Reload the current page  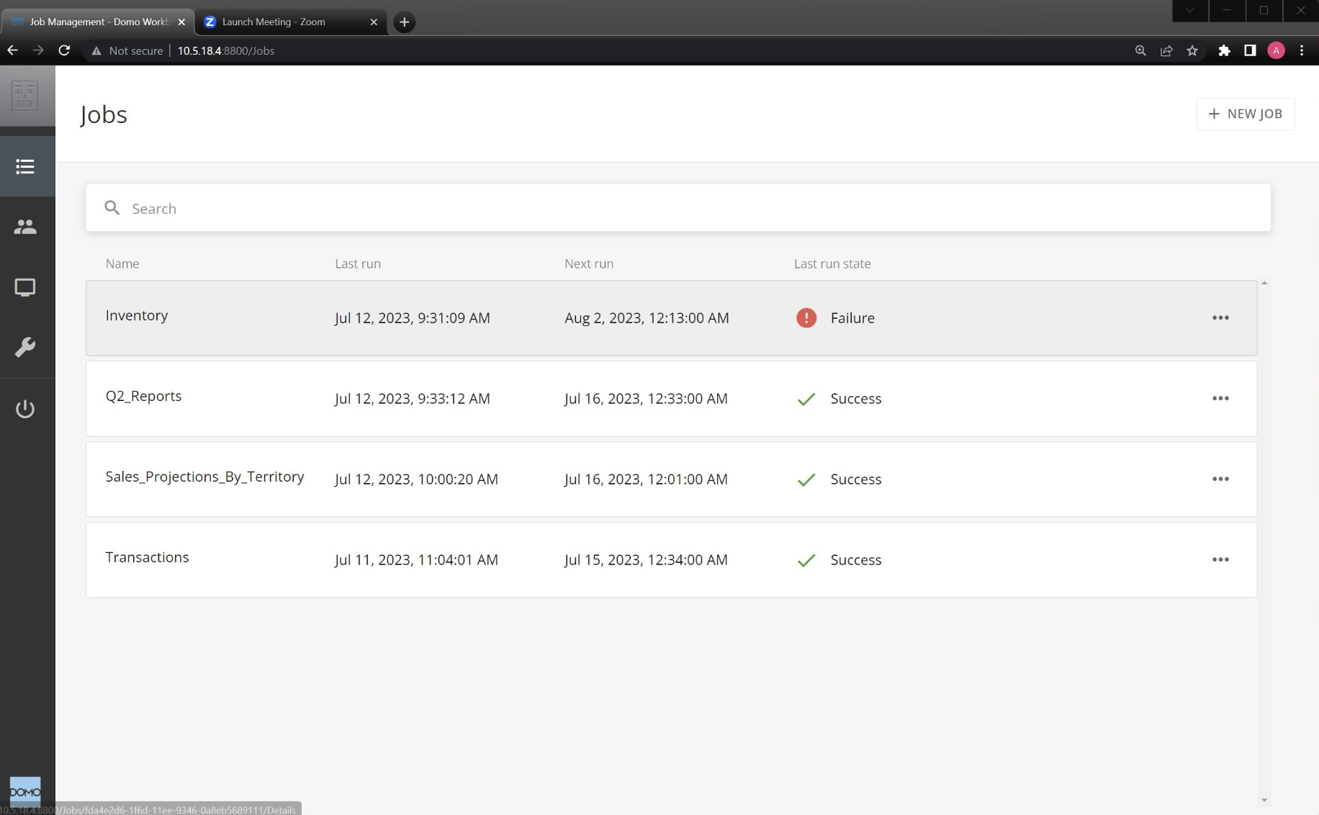click(x=64, y=50)
